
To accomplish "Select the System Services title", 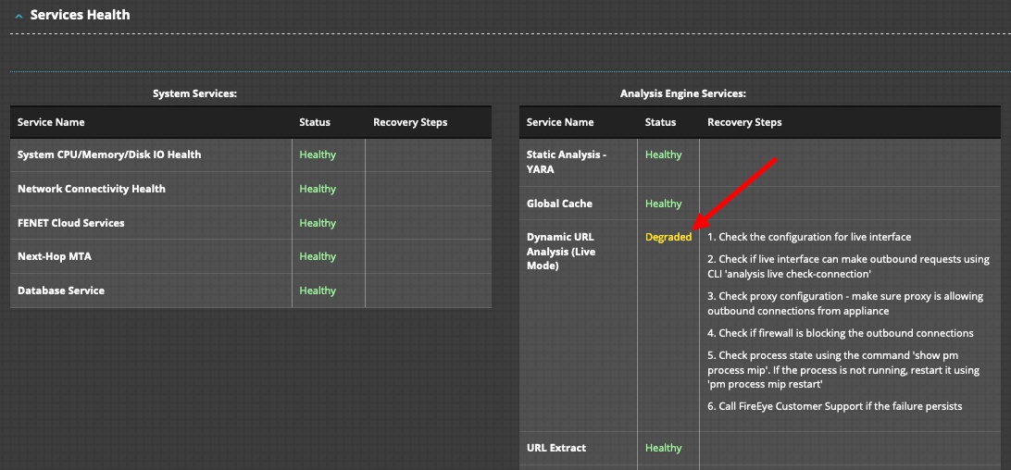I will [194, 94].
